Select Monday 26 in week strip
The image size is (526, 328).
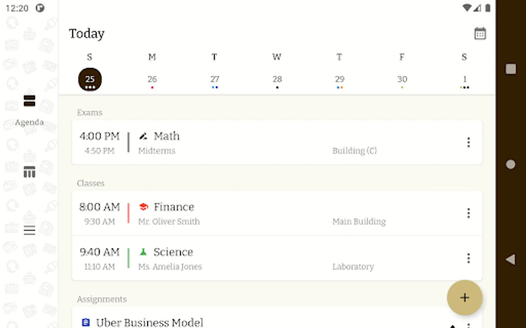pos(152,79)
